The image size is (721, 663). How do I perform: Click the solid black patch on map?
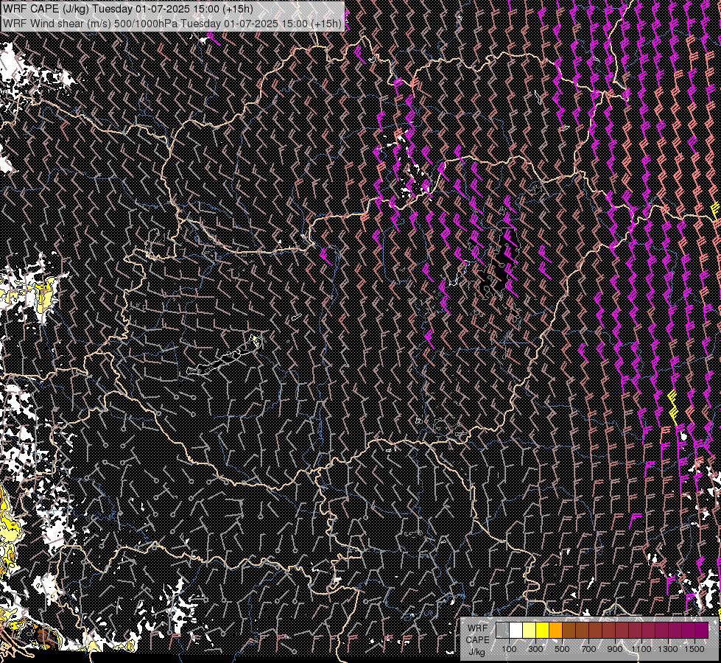click(x=500, y=263)
